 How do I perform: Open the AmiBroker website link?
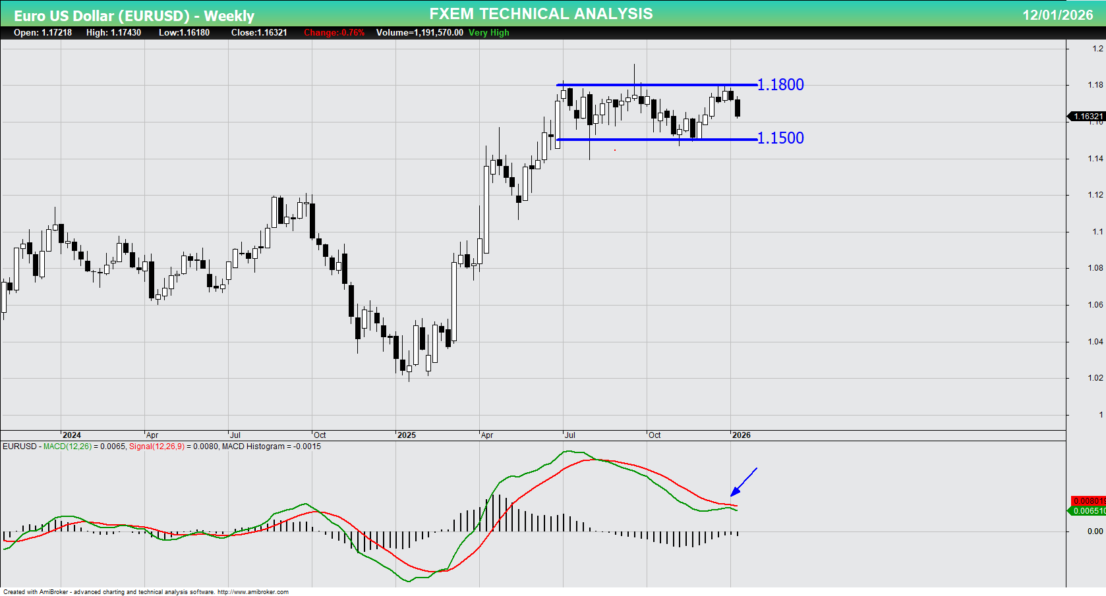(252, 591)
